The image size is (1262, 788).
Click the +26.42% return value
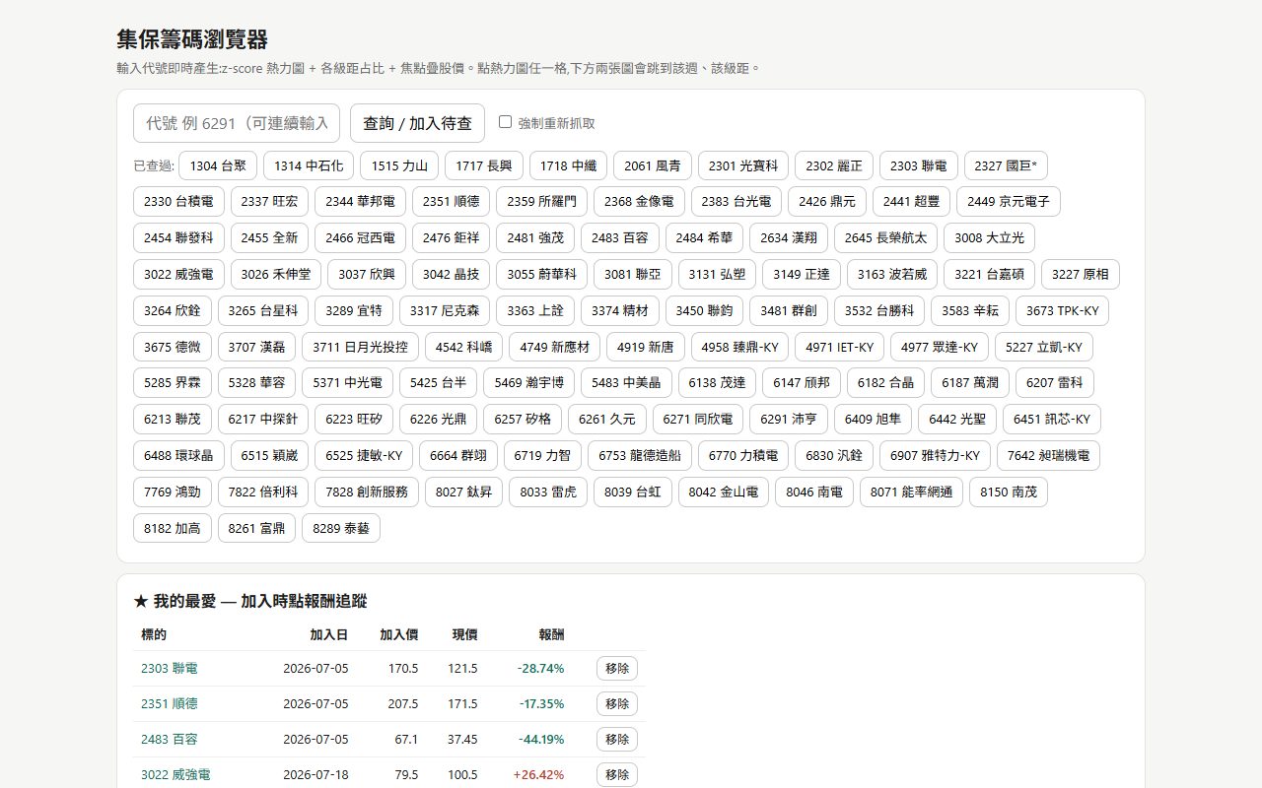pyautogui.click(x=539, y=774)
